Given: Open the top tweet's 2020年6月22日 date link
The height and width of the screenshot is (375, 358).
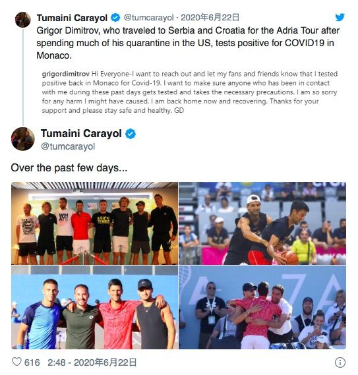Looking at the screenshot, I should [x=210, y=17].
